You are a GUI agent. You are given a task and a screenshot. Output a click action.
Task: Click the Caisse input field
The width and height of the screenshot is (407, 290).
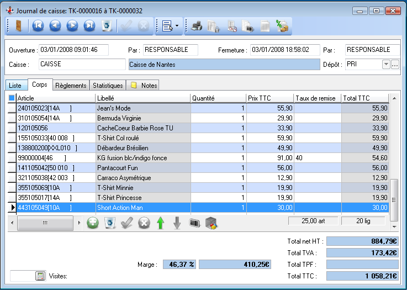[82, 64]
